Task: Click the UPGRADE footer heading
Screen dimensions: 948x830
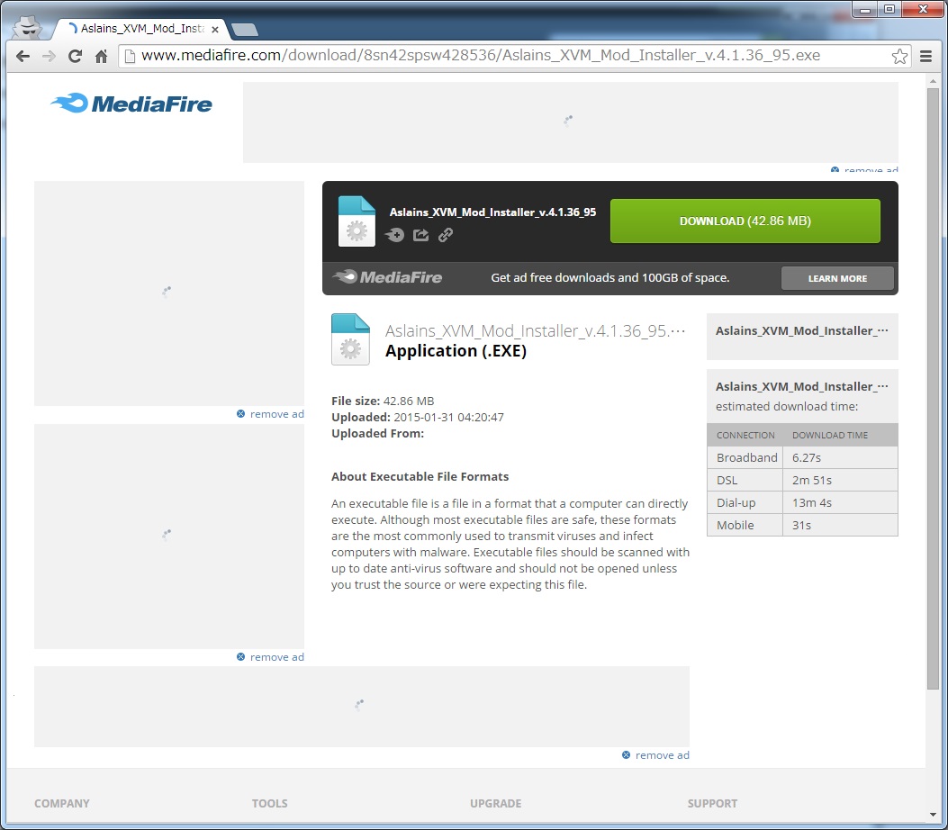Action: (x=496, y=803)
